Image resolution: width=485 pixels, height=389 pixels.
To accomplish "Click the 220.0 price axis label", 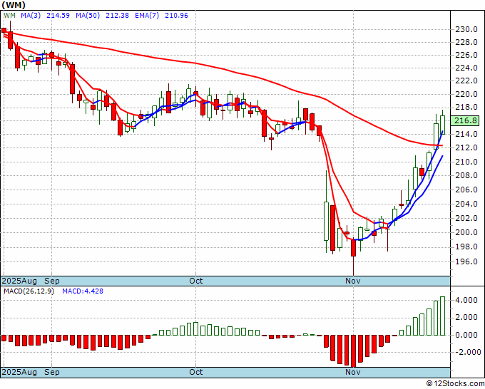I will click(x=466, y=94).
